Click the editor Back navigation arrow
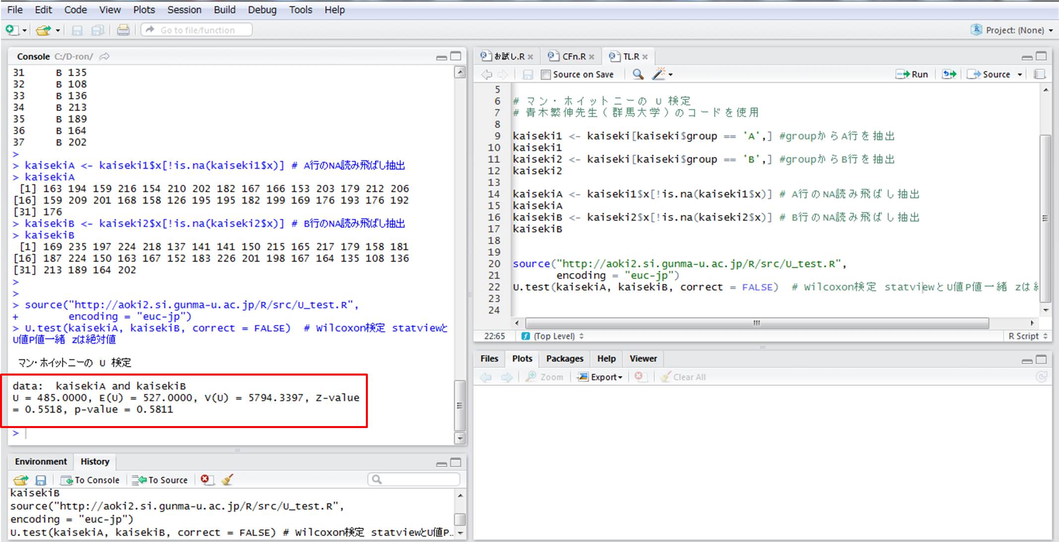The width and height of the screenshot is (1059, 542). (487, 74)
